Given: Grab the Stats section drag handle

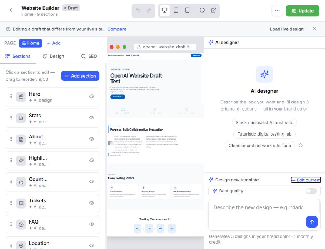Looking at the screenshot, I should (11, 118).
